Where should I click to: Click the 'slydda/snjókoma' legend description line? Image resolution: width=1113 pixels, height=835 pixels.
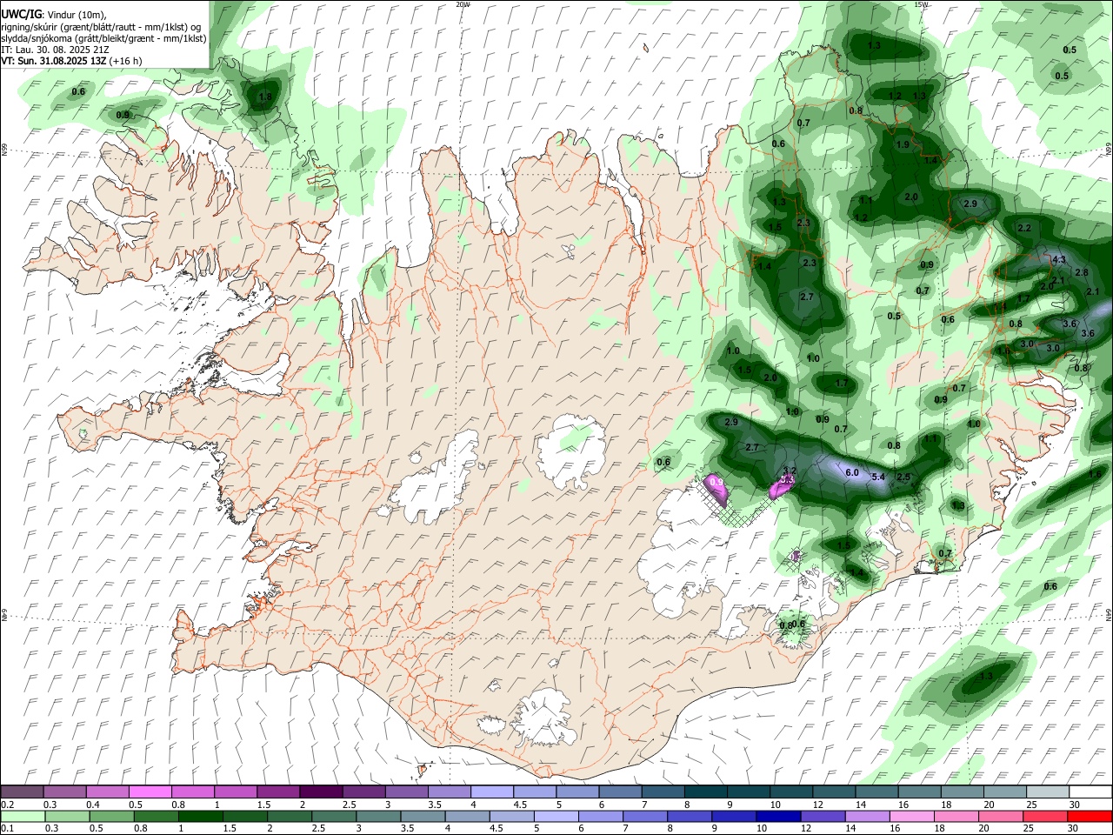(103, 38)
